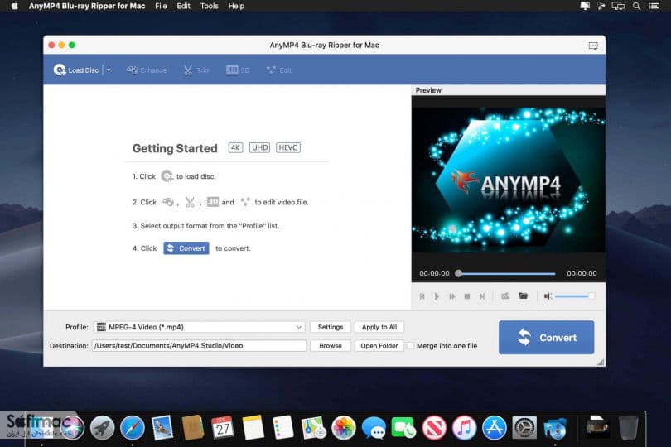This screenshot has height=447, width=671.
Task: Select the Trim scissors tool
Action: click(197, 70)
